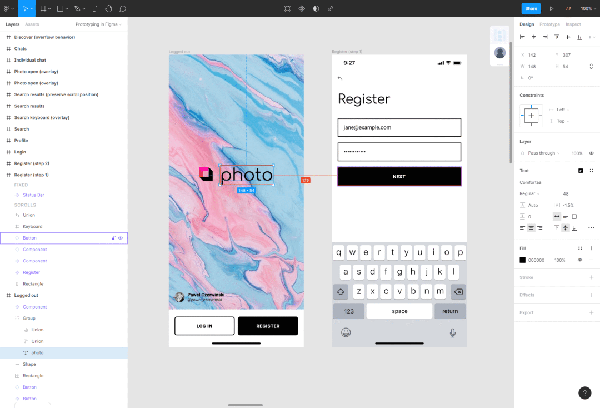Viewport: 600px width, 408px height.
Task: Click the Help question mark button
Action: pyautogui.click(x=584, y=393)
